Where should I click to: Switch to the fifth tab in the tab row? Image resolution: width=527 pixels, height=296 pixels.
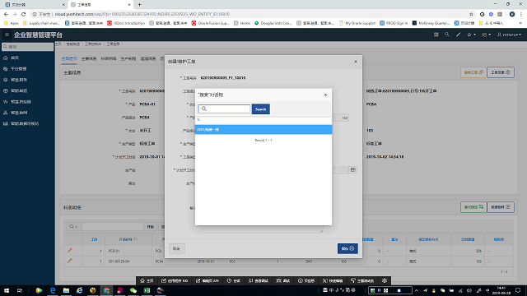tap(148, 58)
